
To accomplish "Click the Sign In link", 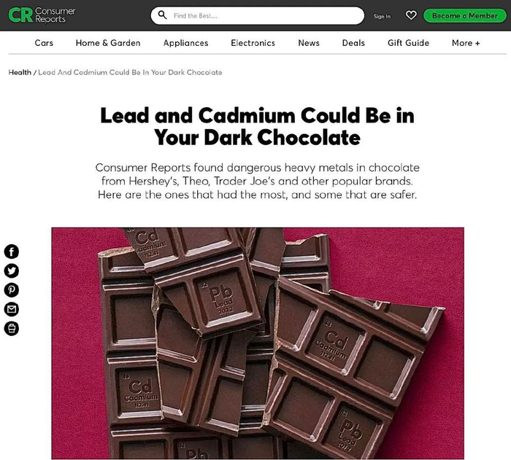I will click(x=382, y=16).
